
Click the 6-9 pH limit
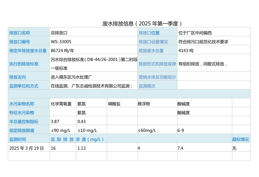pos(181,131)
